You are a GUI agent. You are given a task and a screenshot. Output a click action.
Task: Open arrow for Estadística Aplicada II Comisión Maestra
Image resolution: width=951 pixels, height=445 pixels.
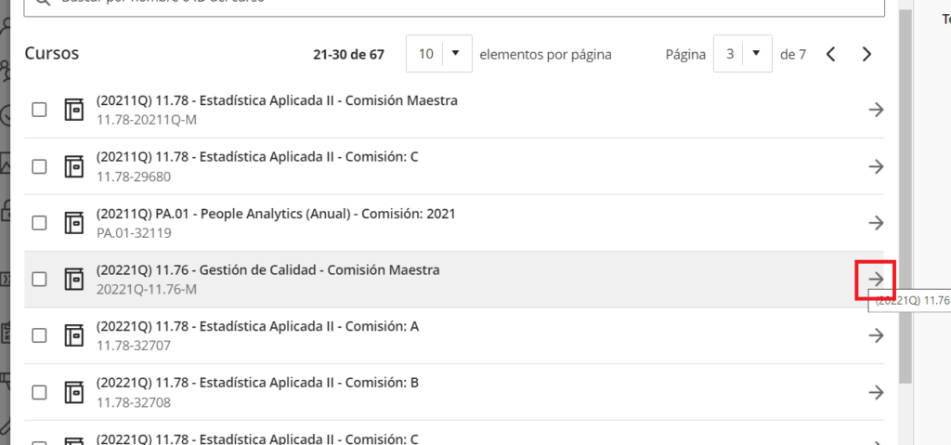(x=876, y=110)
